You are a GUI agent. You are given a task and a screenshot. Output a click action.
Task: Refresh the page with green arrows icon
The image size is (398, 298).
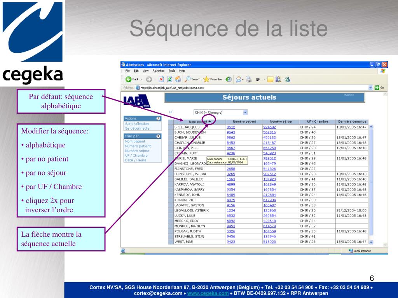point(169,79)
